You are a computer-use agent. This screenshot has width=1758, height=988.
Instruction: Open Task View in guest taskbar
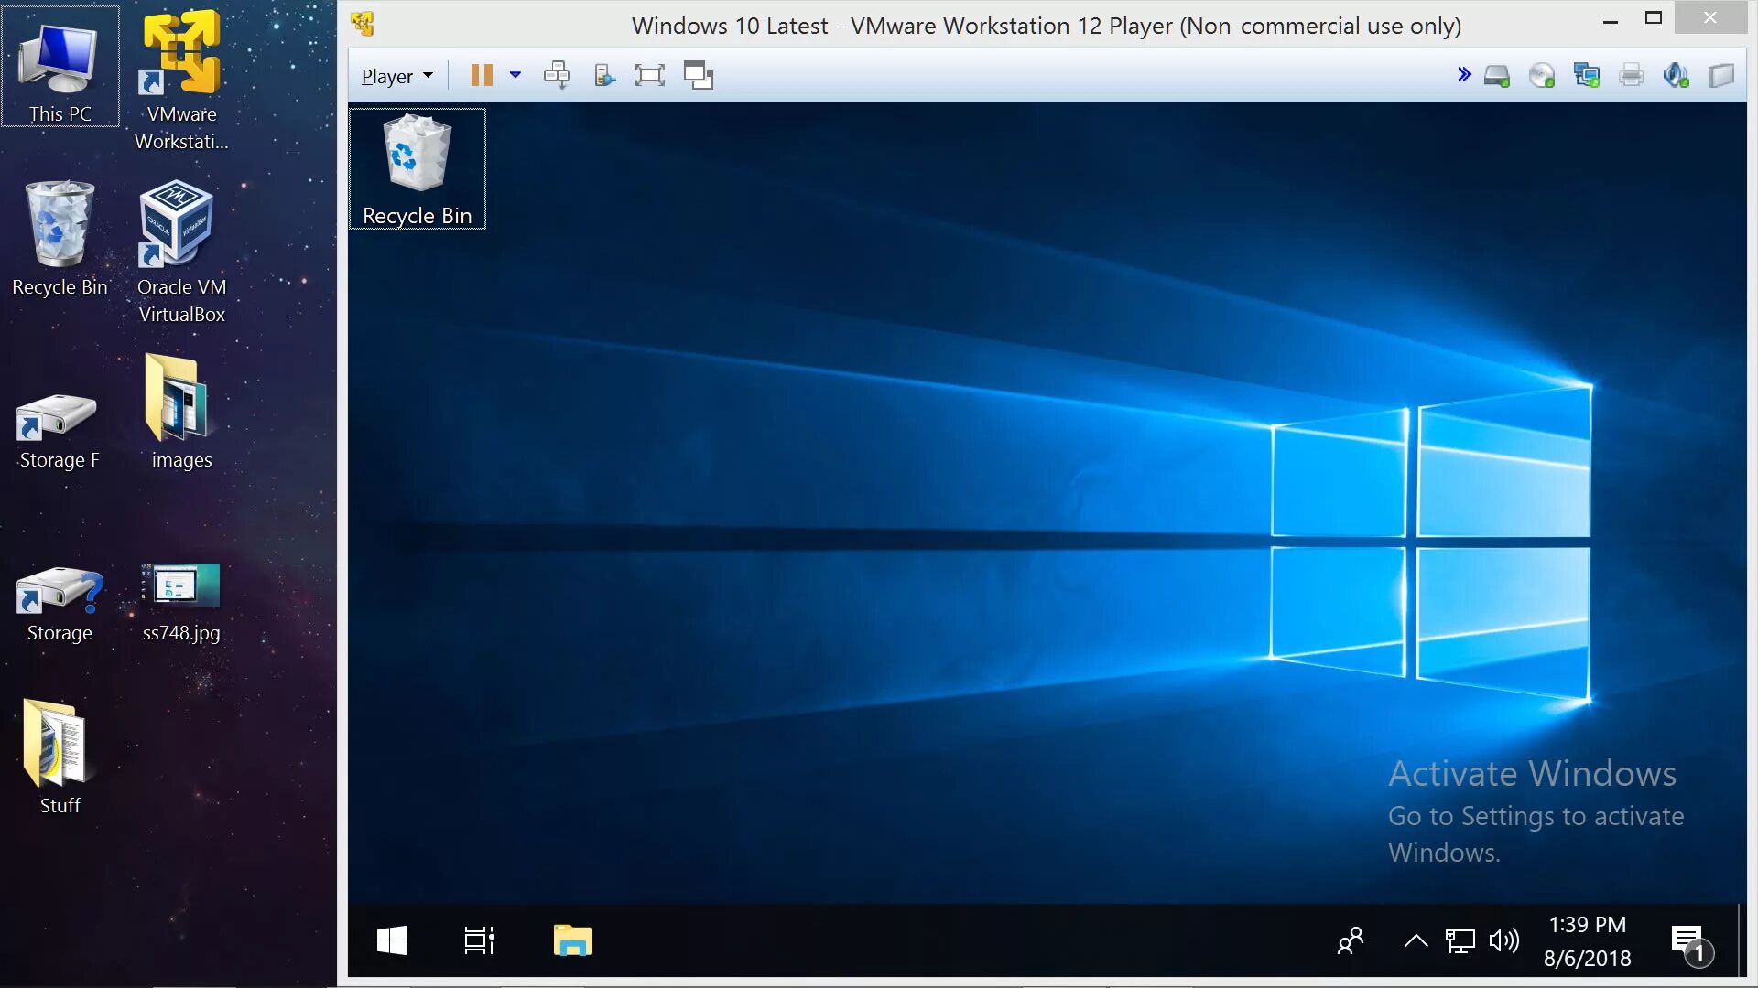point(479,940)
